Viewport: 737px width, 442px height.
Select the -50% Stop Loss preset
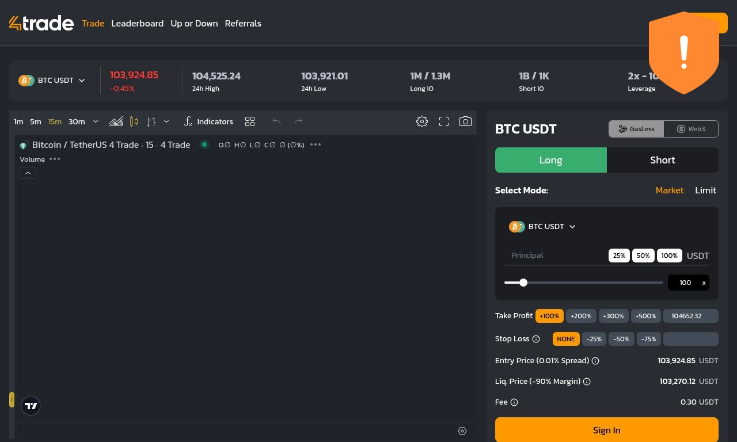(621, 339)
